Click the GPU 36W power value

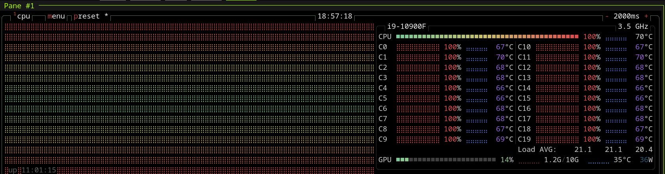646,160
